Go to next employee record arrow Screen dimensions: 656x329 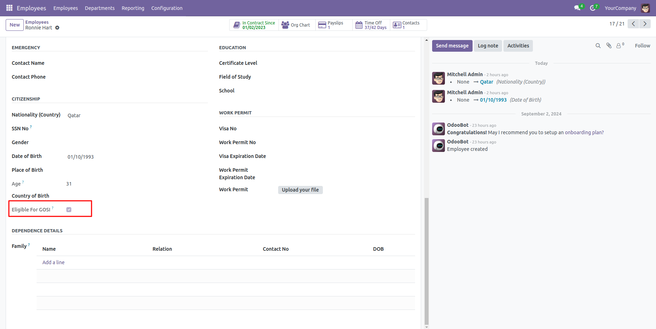point(645,24)
